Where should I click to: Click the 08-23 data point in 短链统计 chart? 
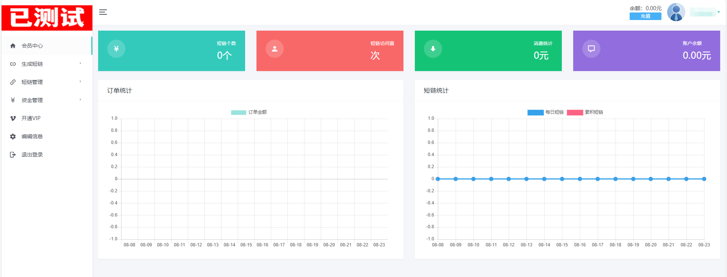click(704, 179)
